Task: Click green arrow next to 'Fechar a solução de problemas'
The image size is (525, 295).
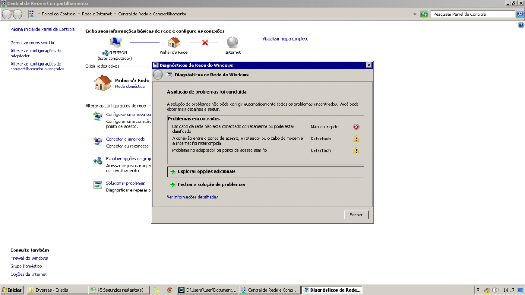Action: pos(173,184)
